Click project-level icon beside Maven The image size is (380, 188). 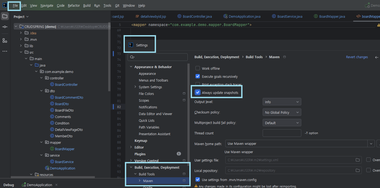tap(184, 181)
